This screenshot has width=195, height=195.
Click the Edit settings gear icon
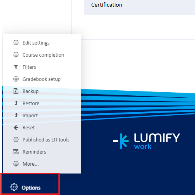click(16, 43)
